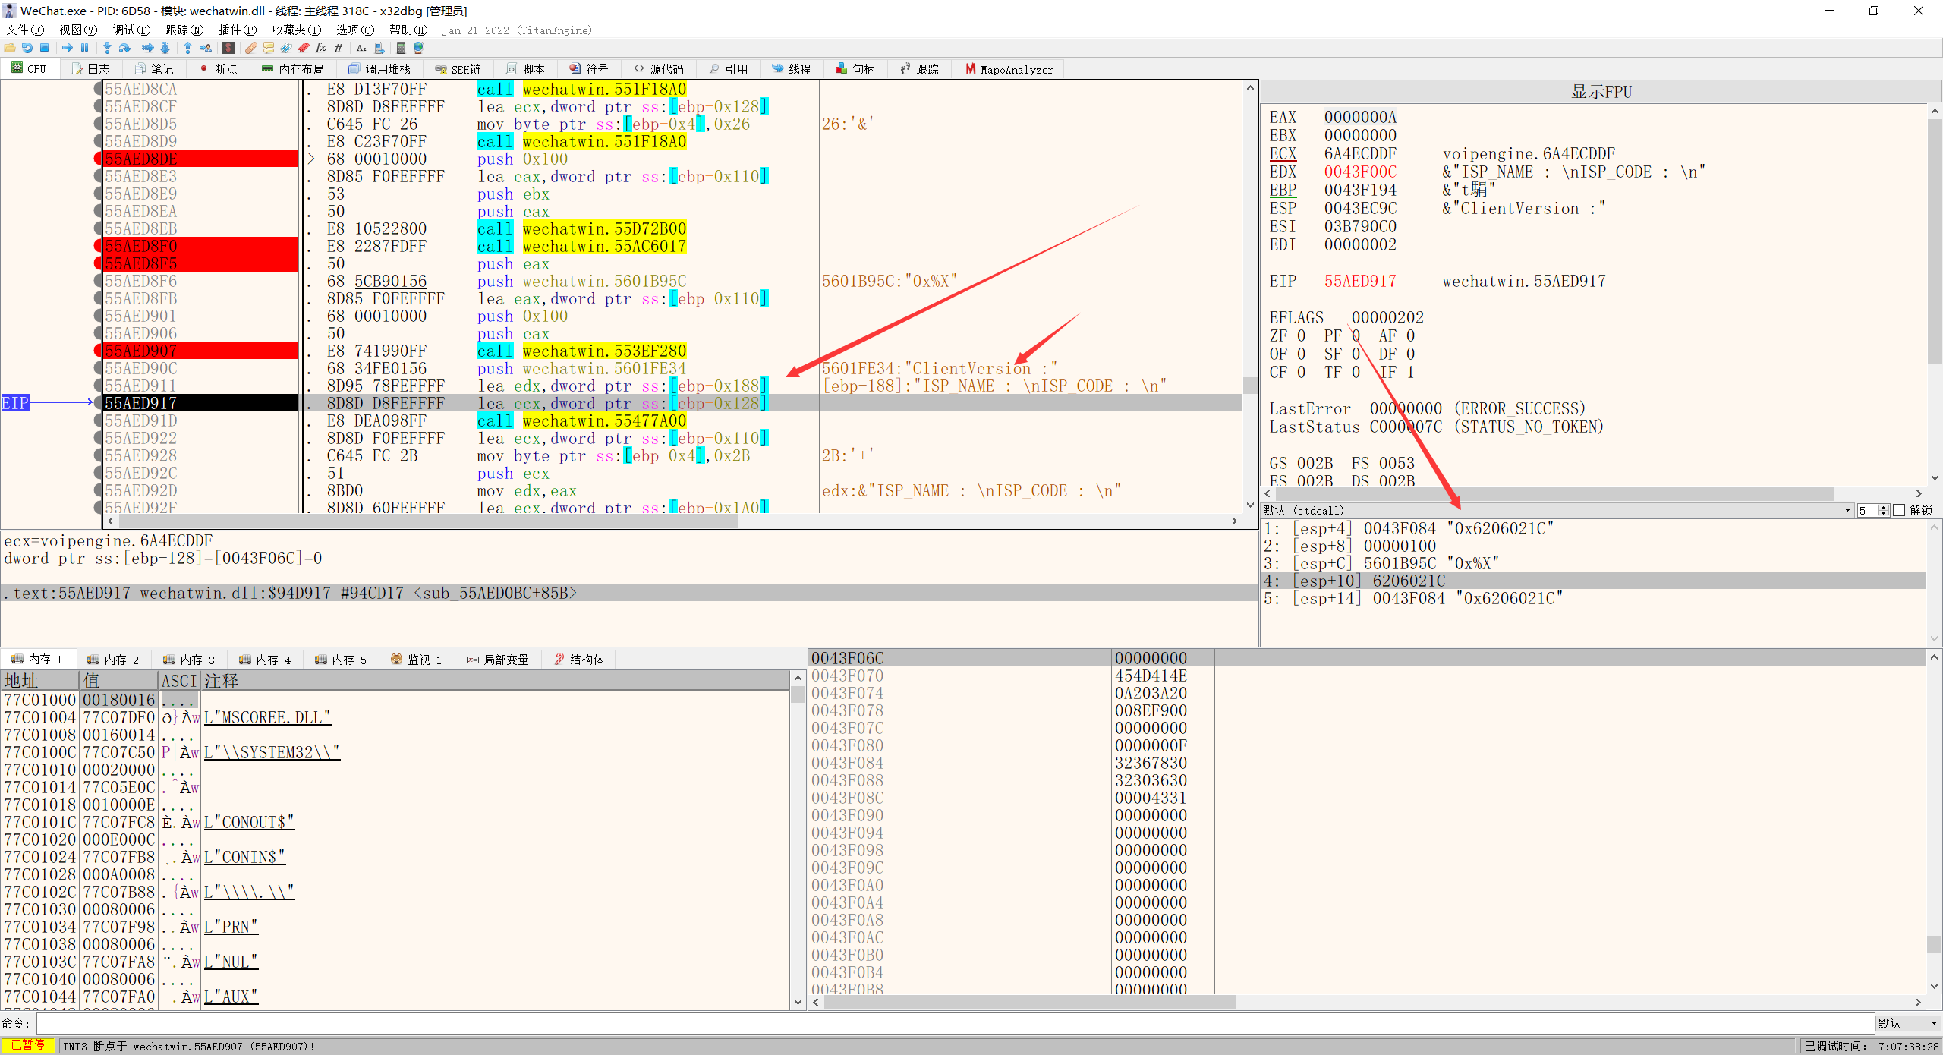Viewport: 1943px width, 1055px height.
Task: Click the Stop debugging square icon
Action: pos(45,48)
